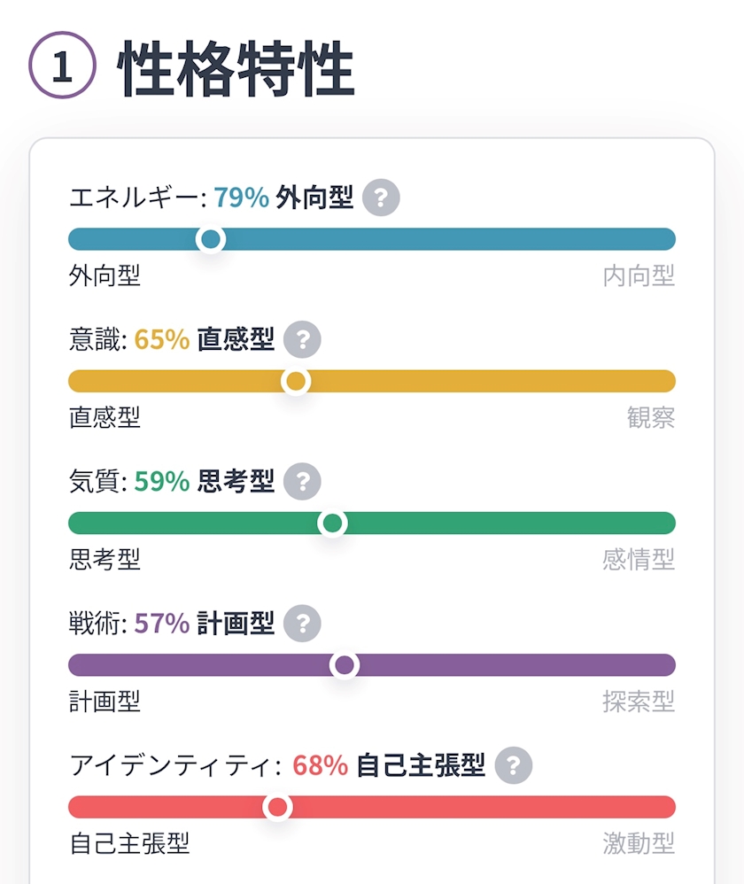Viewport: 744px width, 884px height.
Task: Click the 79% percentage in the エネルギー row
Action: click(x=241, y=198)
